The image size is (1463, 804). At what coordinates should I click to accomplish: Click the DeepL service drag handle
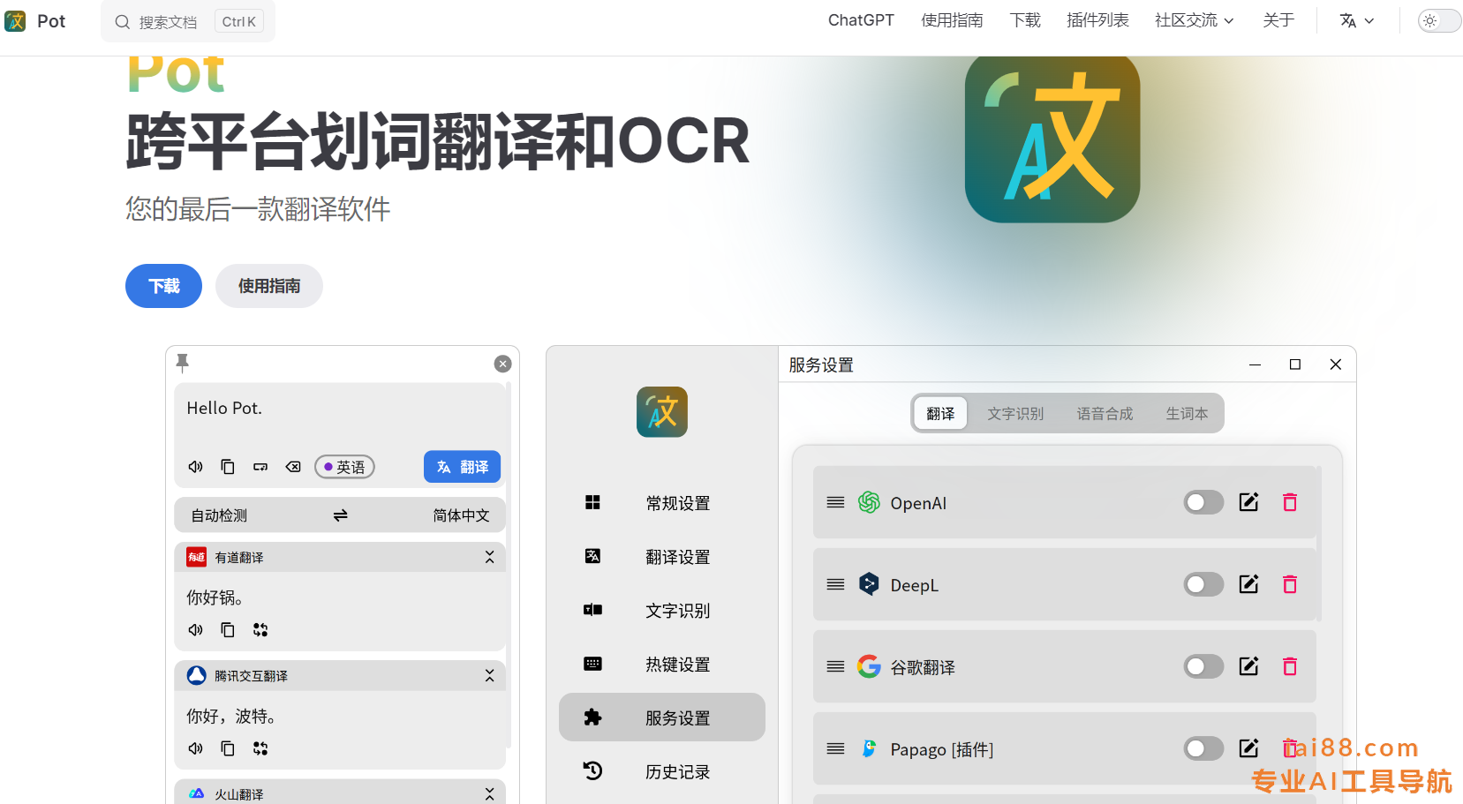(835, 584)
